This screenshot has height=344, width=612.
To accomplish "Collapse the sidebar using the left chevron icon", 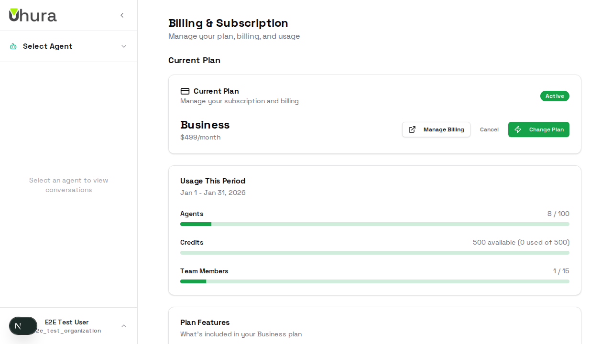I will coord(122,15).
